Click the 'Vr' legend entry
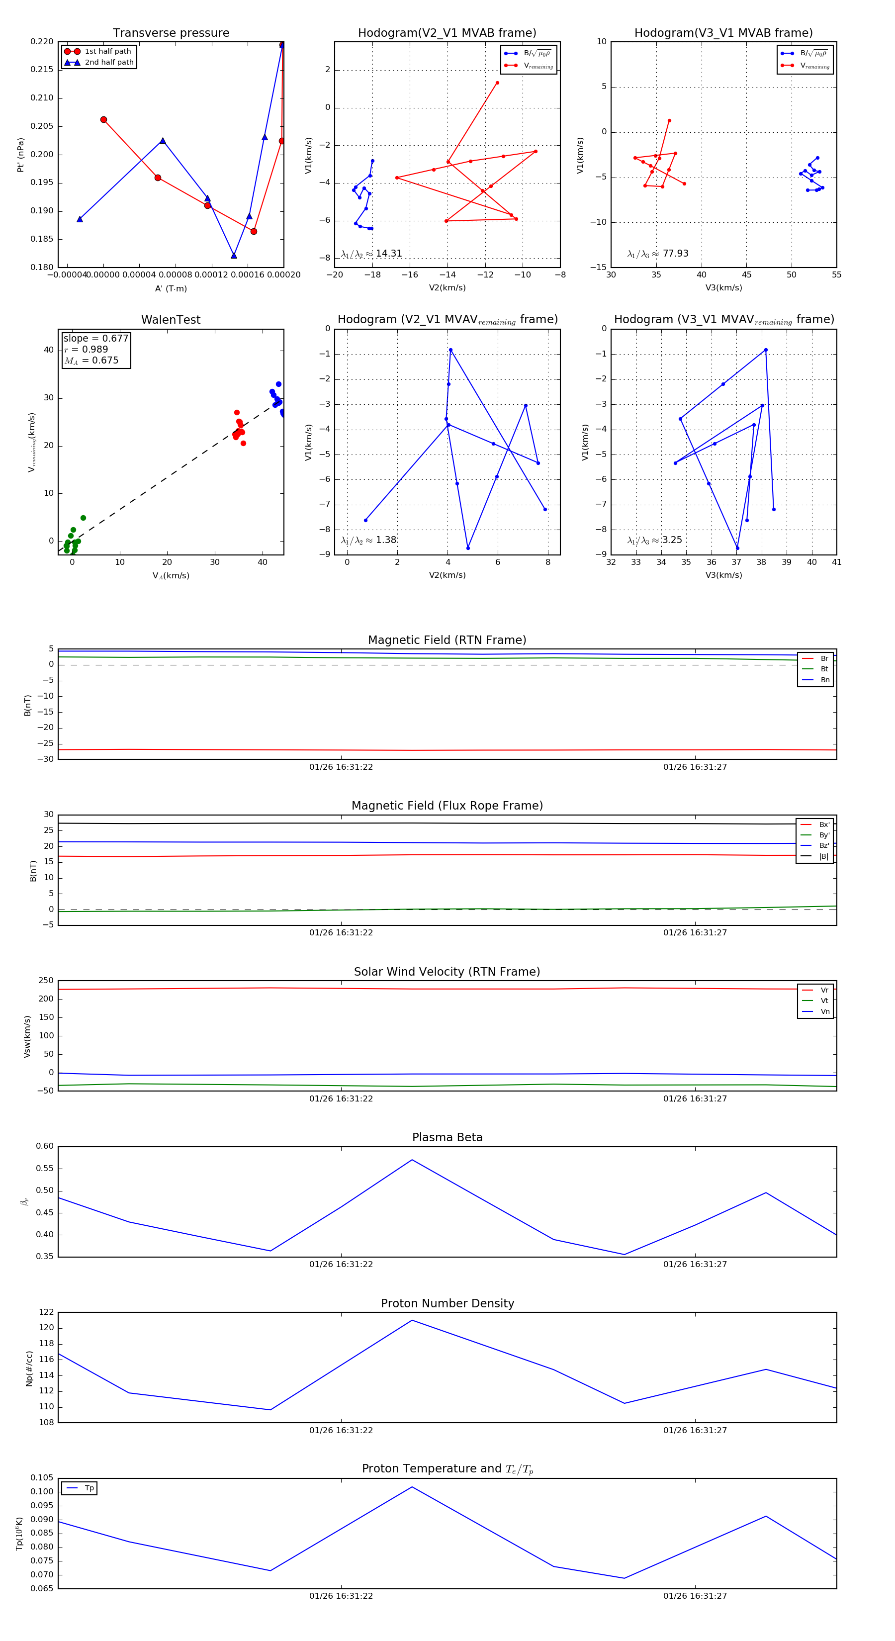895x1641 pixels. pyautogui.click(x=815, y=990)
